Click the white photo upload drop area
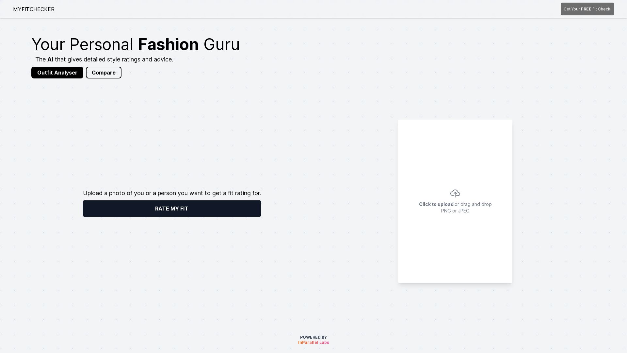The width and height of the screenshot is (627, 353). [455, 248]
